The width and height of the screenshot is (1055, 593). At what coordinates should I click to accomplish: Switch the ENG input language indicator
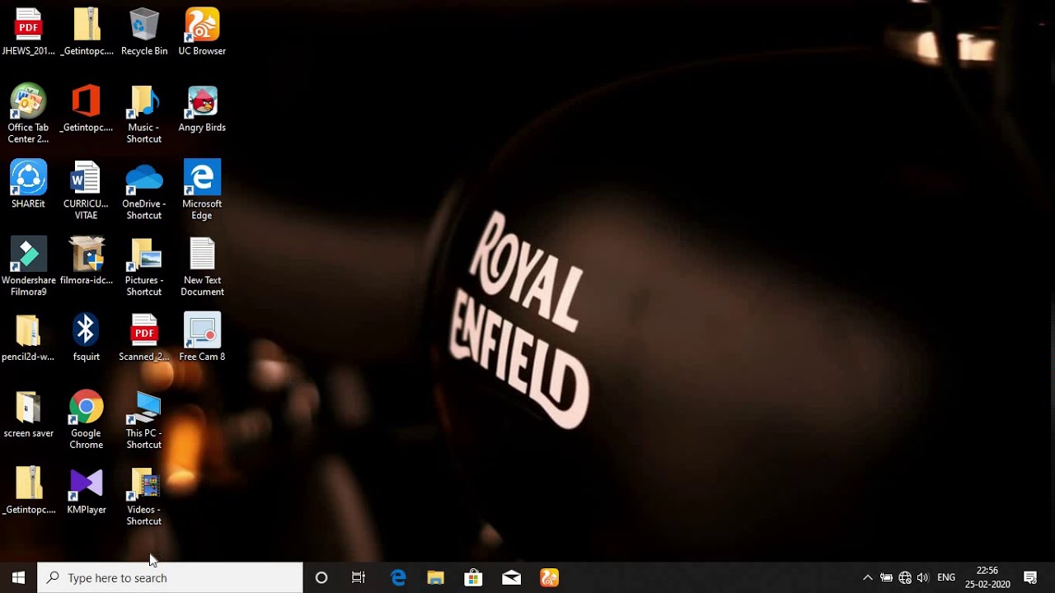(x=946, y=577)
